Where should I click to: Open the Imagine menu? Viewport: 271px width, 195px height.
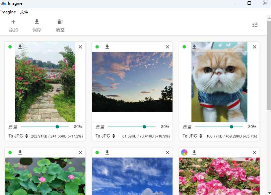[x=8, y=12]
